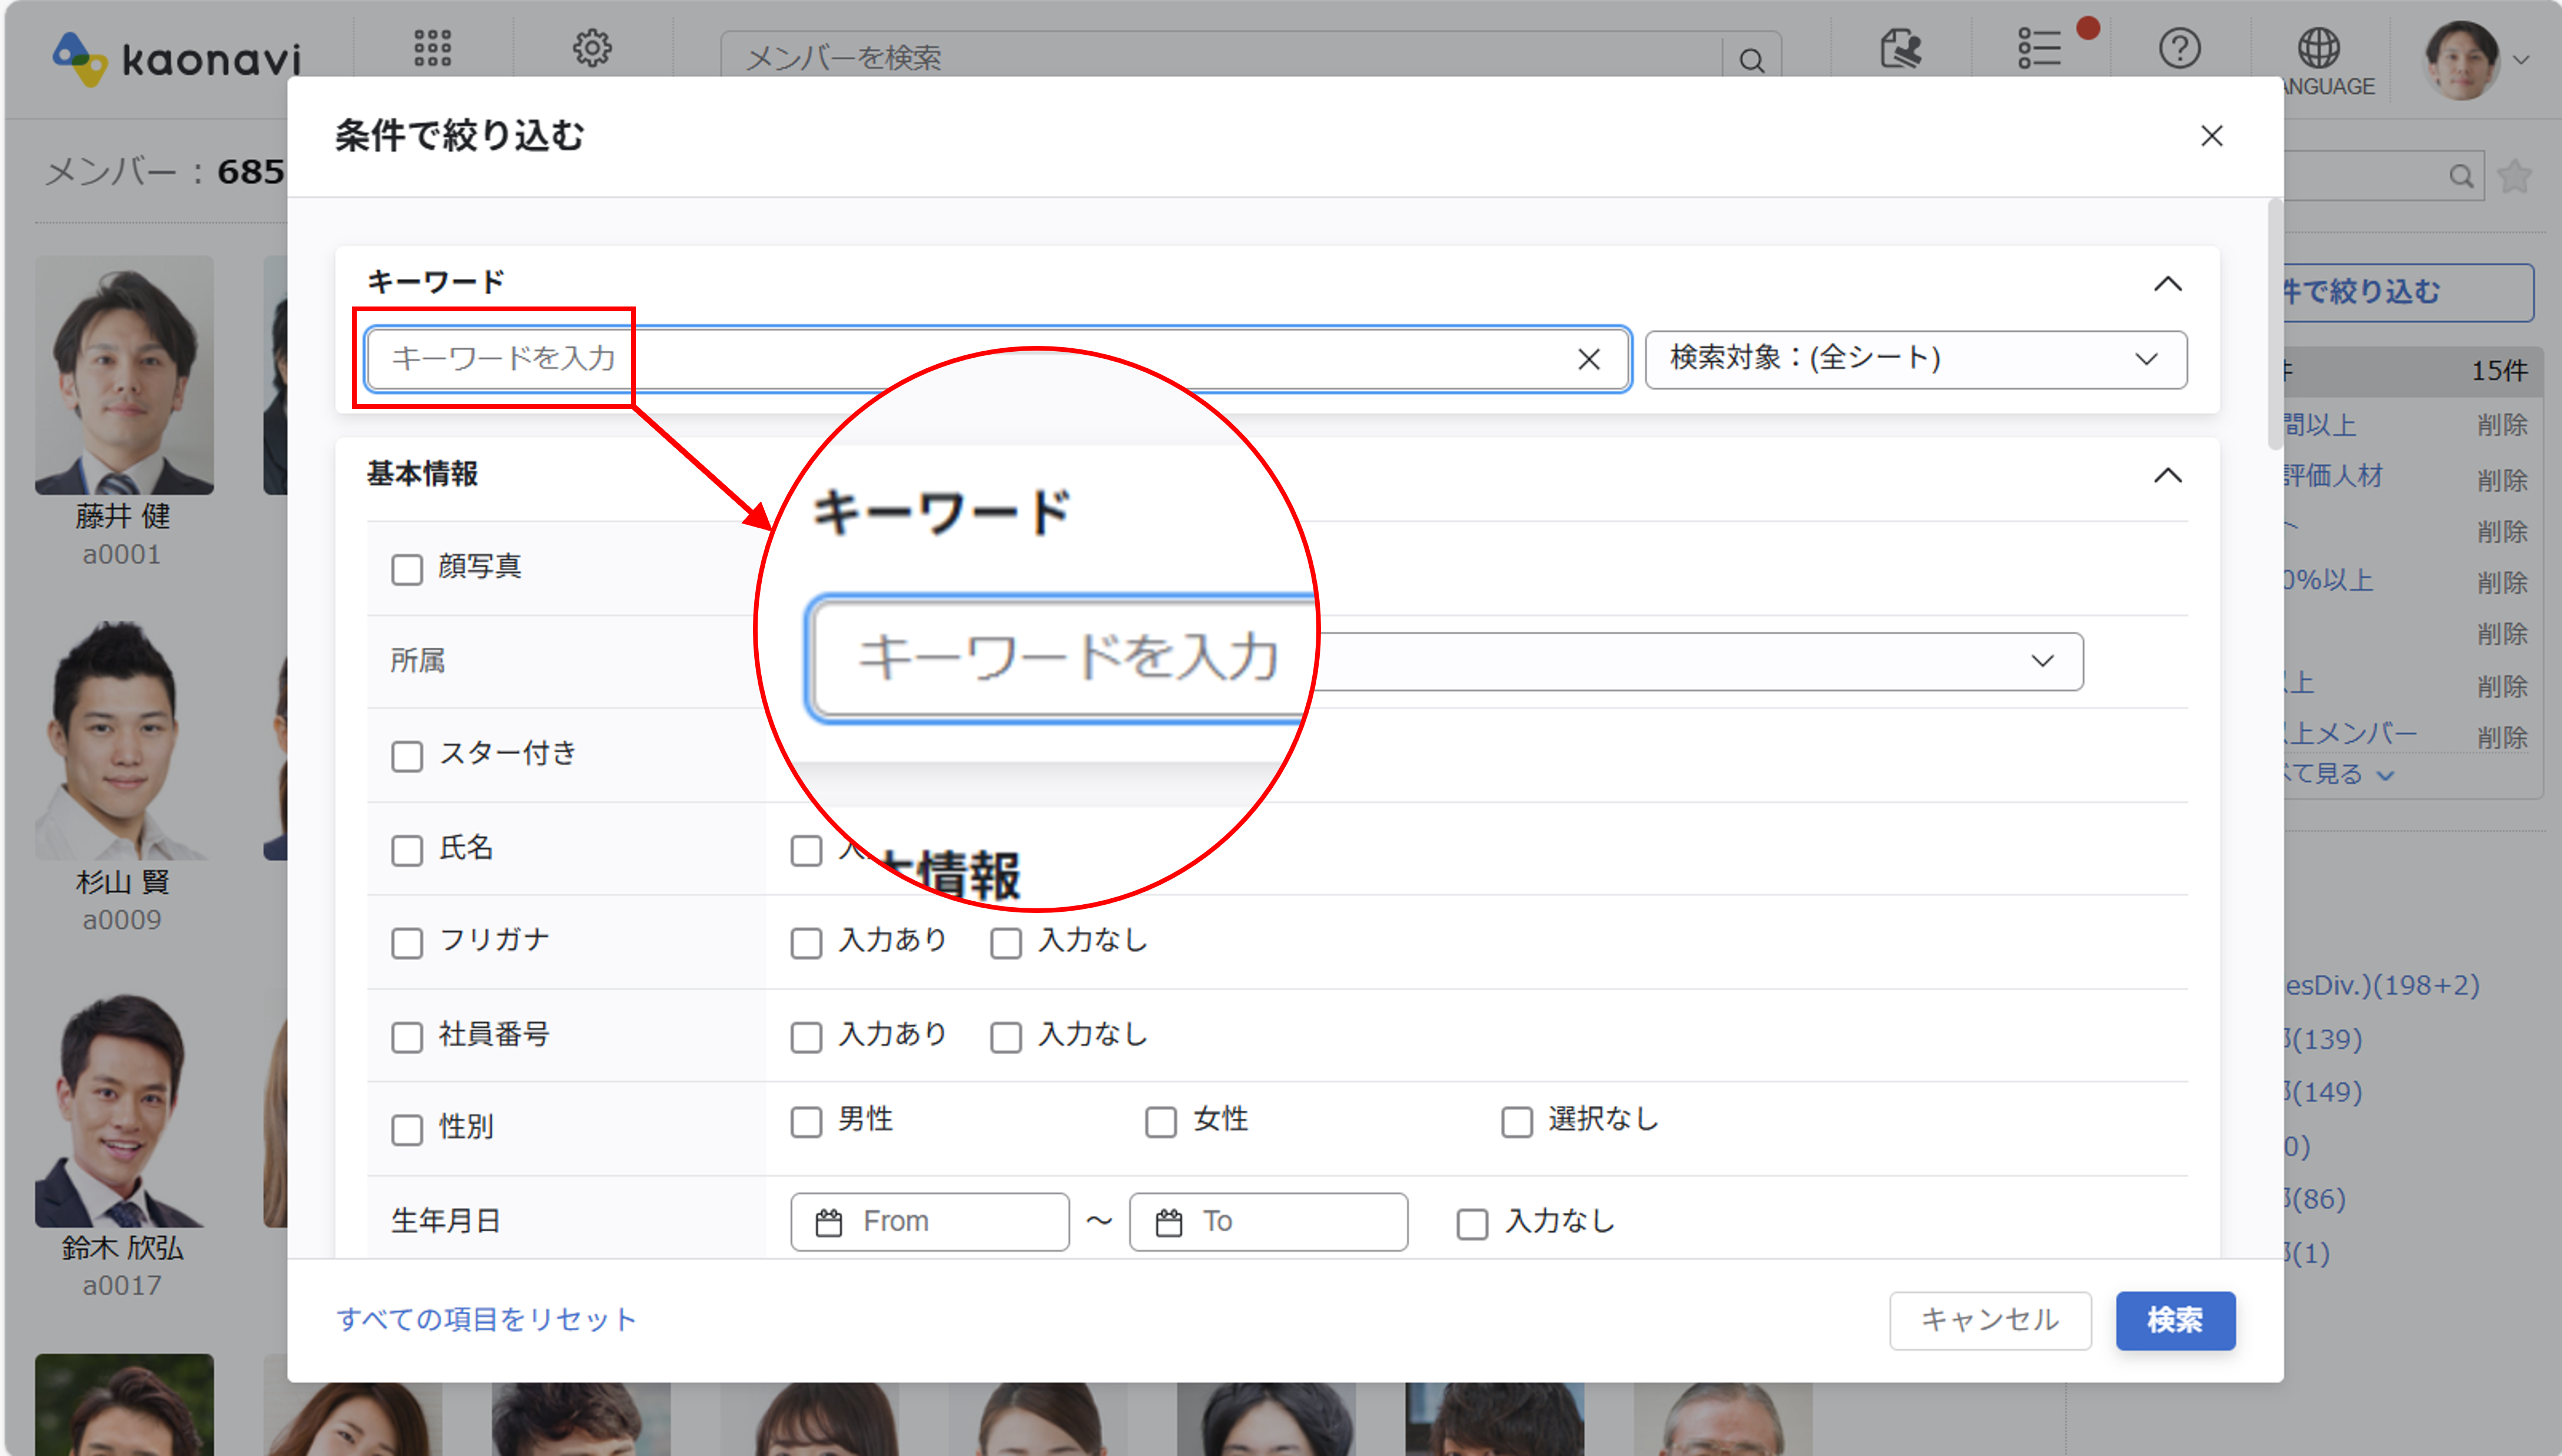
Task: Select the 男性 gender checkbox
Action: 807,1122
